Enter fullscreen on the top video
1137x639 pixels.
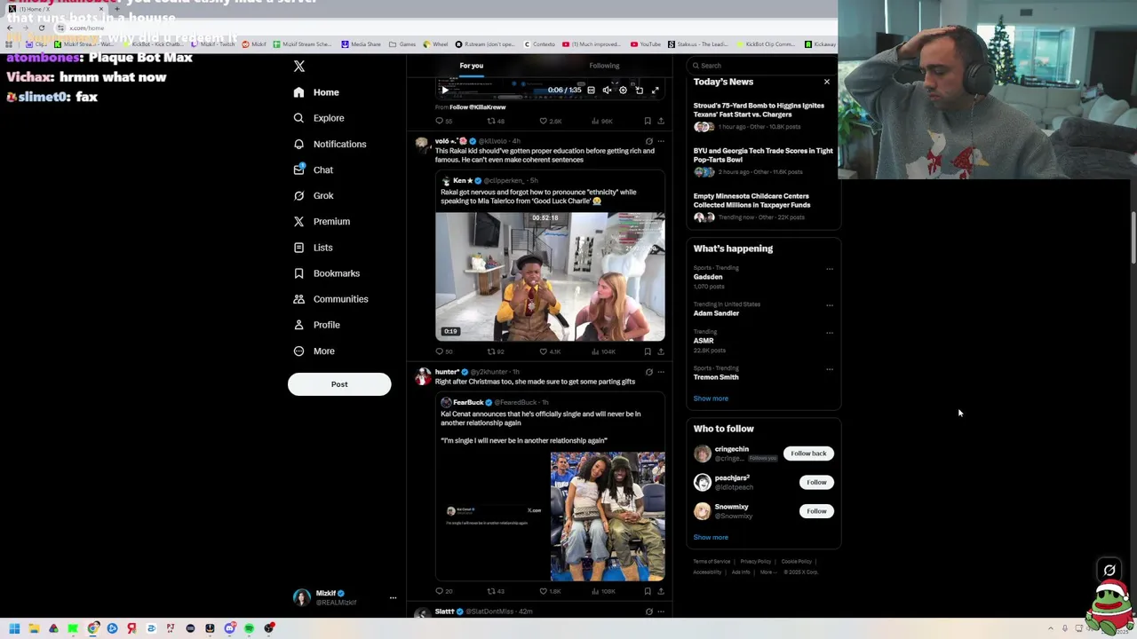[x=655, y=90]
